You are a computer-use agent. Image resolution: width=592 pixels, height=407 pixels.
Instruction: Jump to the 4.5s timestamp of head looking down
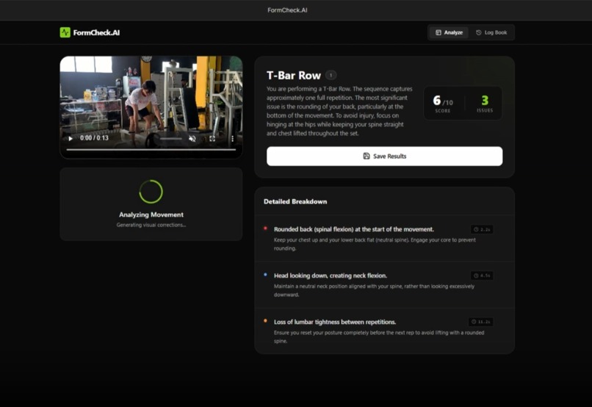coord(482,275)
